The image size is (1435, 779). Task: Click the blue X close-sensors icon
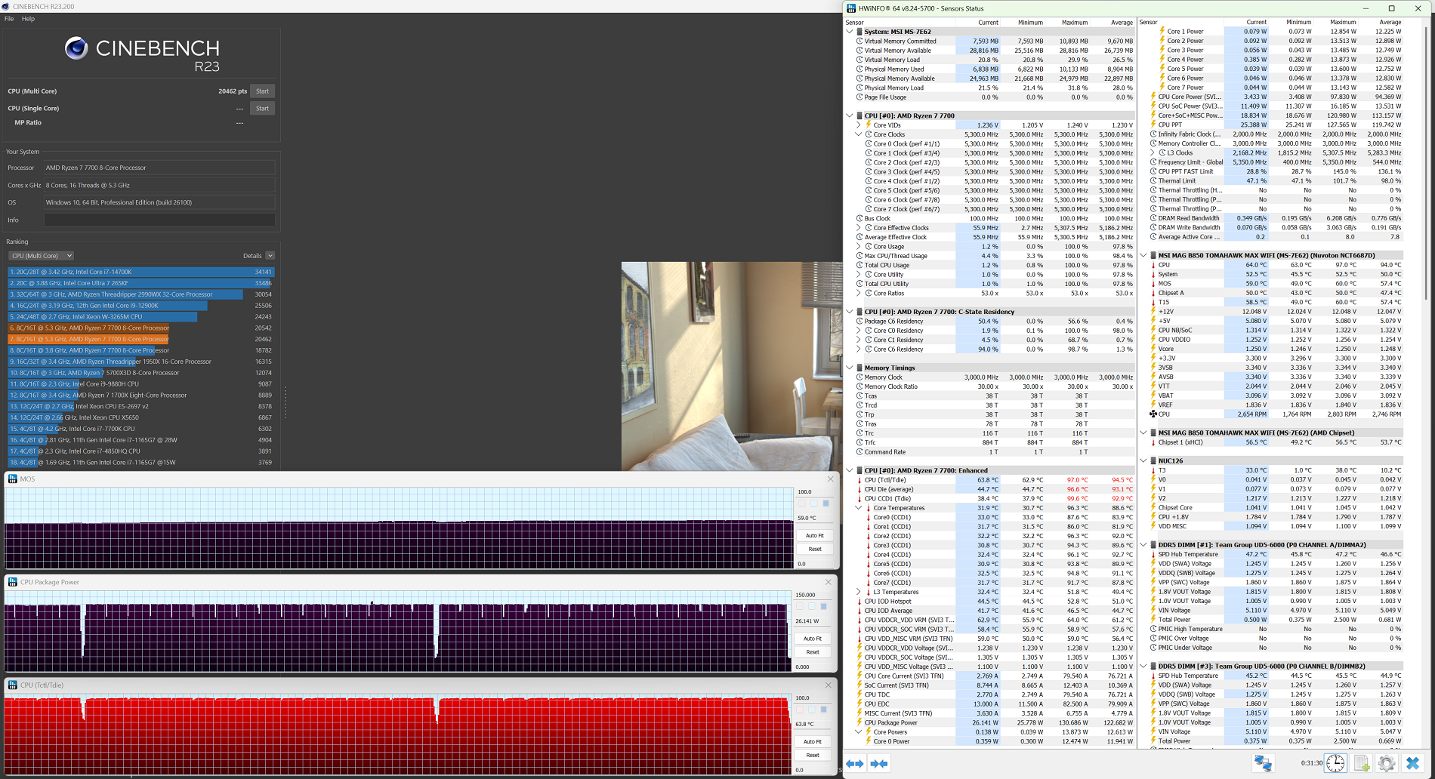click(x=1412, y=763)
